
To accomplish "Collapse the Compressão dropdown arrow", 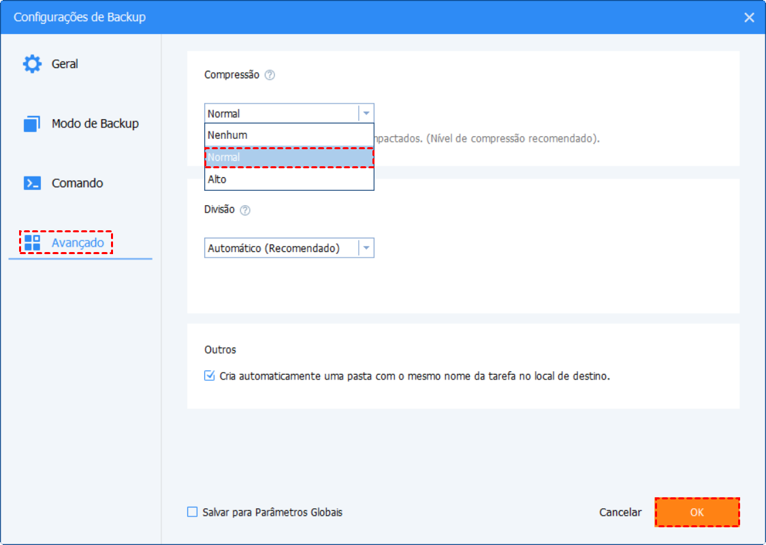I will [366, 113].
